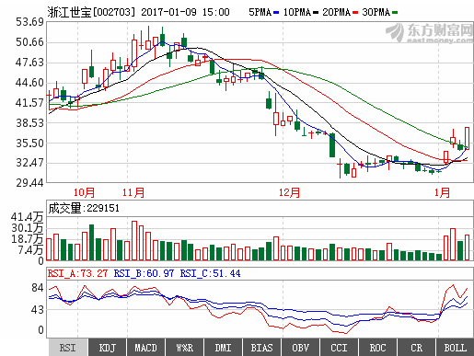
Task: Click the red 20PMA legend swatch
Action: (355, 13)
